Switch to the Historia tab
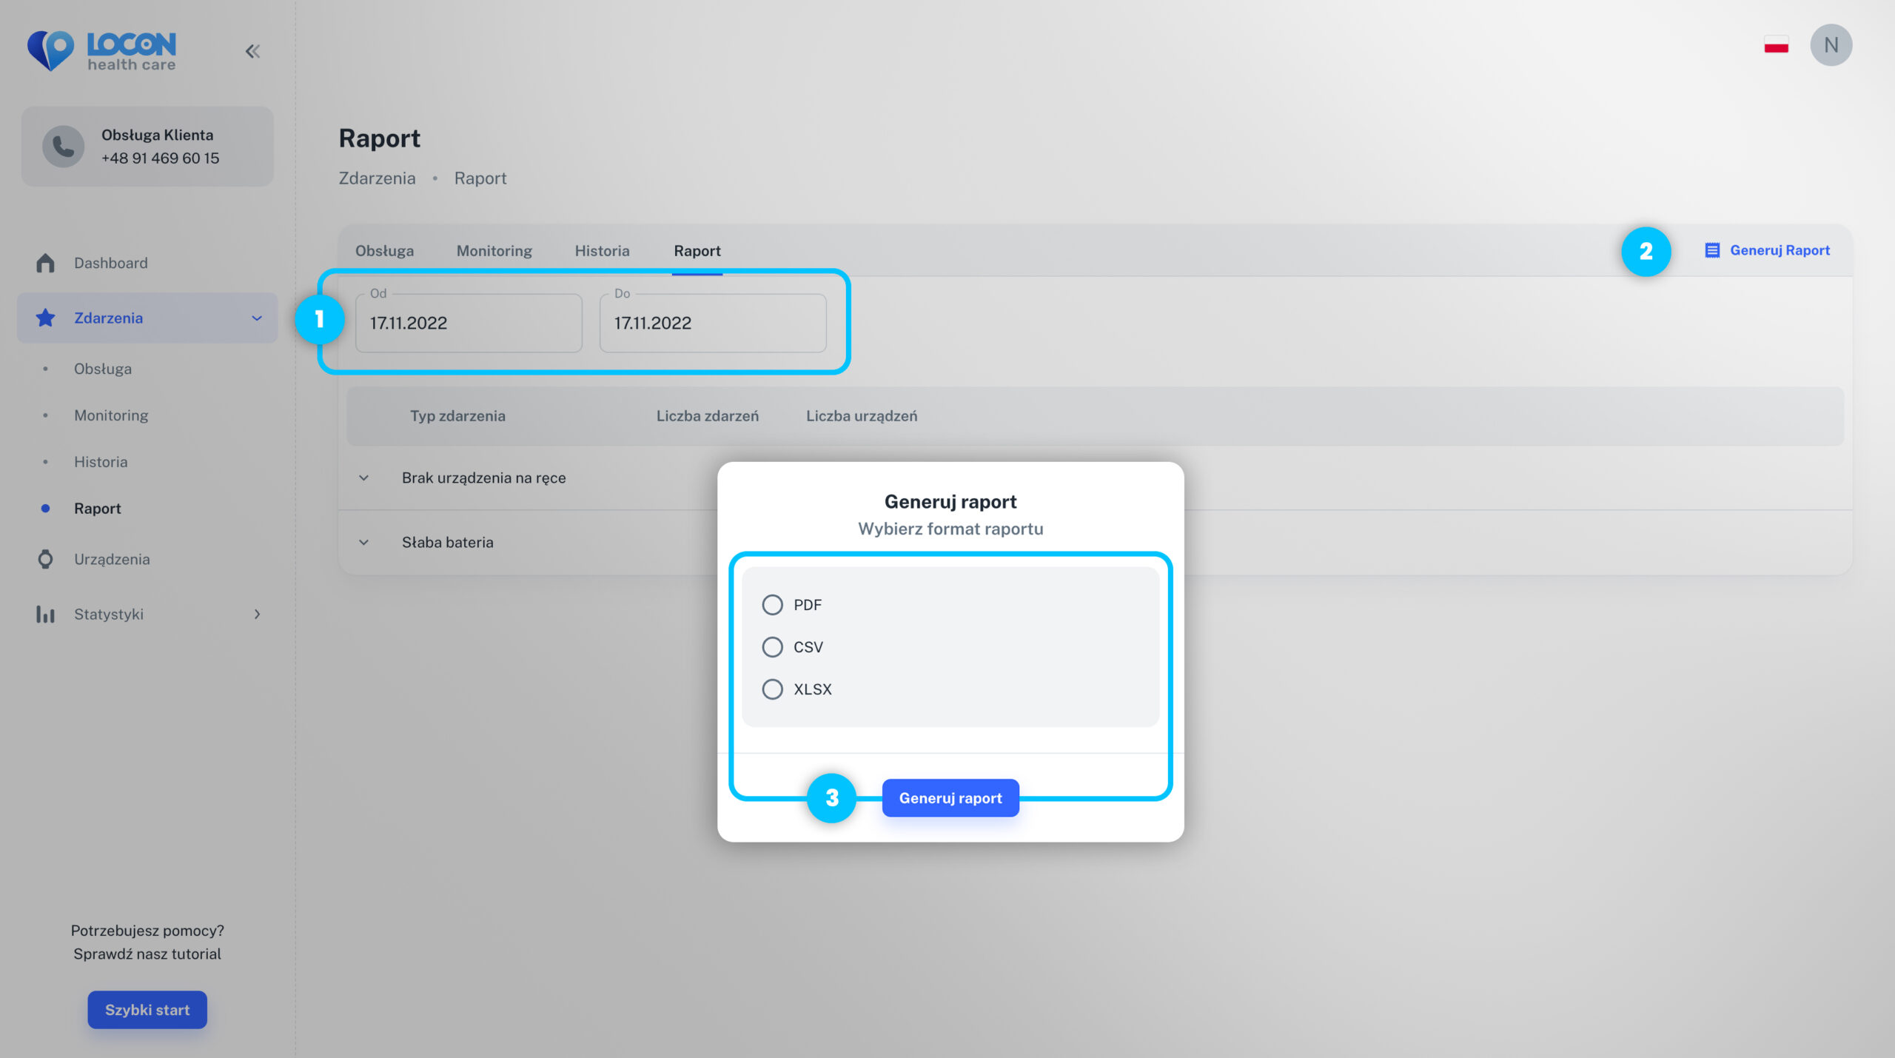Screen dimensions: 1895x1058 point(602,251)
